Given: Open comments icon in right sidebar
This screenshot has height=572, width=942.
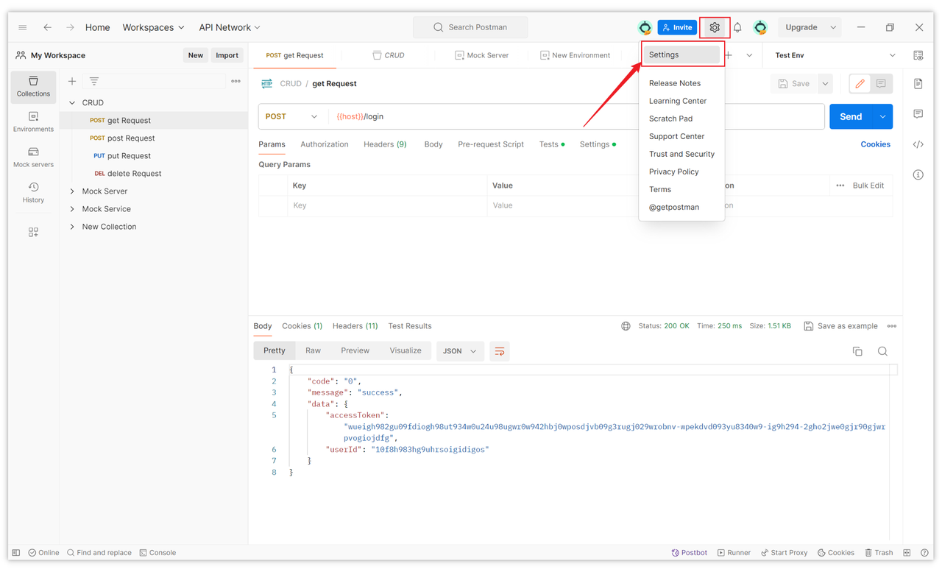Looking at the screenshot, I should (x=918, y=114).
